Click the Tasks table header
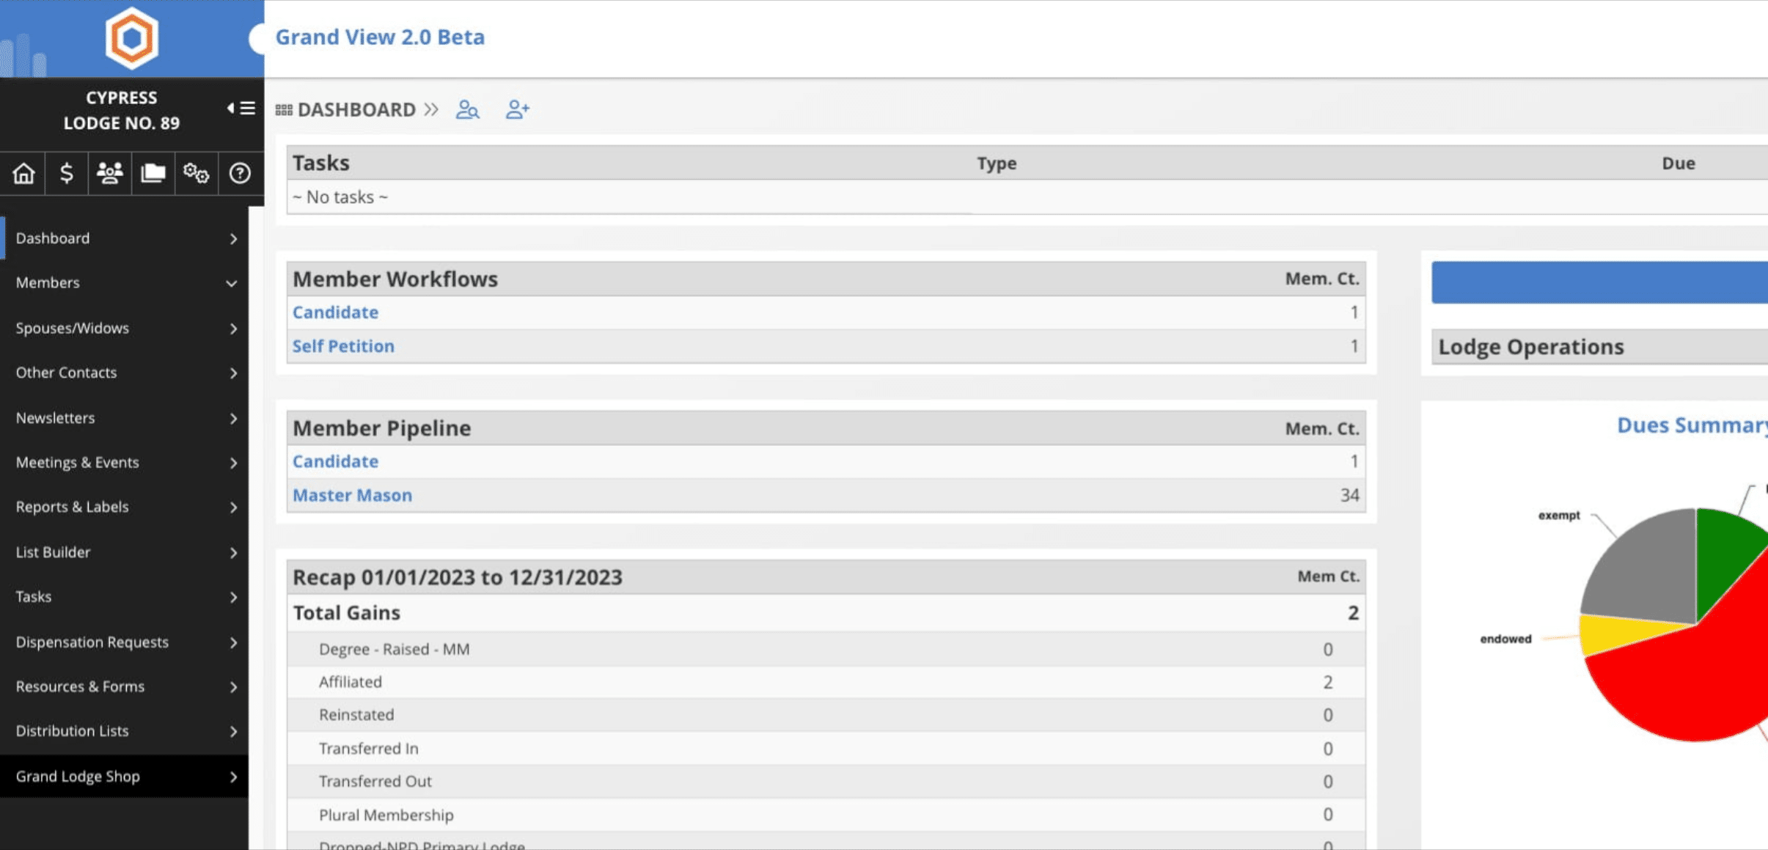Image resolution: width=1768 pixels, height=850 pixels. 321,163
